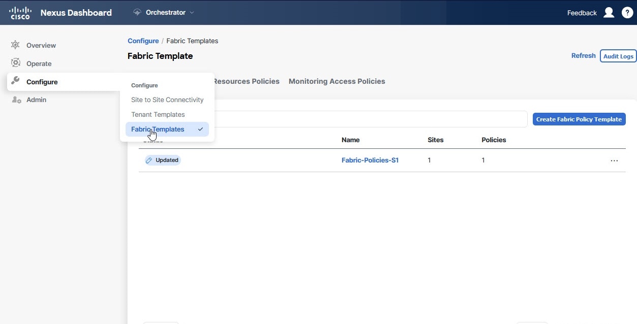The image size is (637, 324).
Task: Open Audit Logs
Action: [x=618, y=56]
